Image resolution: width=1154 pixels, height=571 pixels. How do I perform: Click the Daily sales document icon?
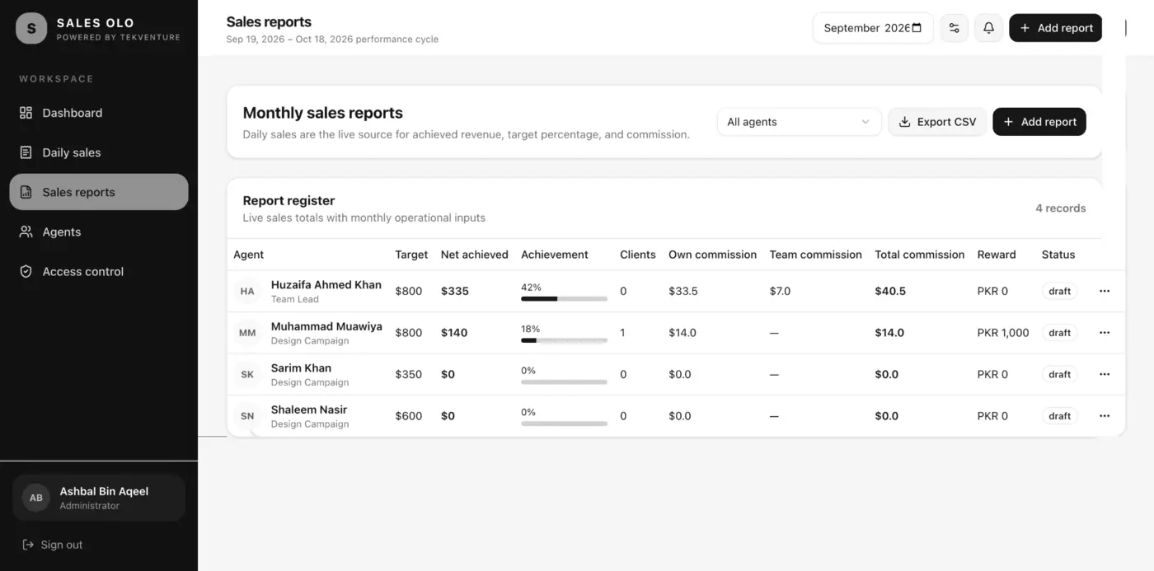pyautogui.click(x=26, y=152)
